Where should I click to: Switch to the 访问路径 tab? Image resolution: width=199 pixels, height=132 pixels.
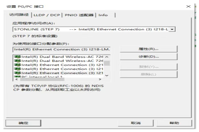[19, 15]
